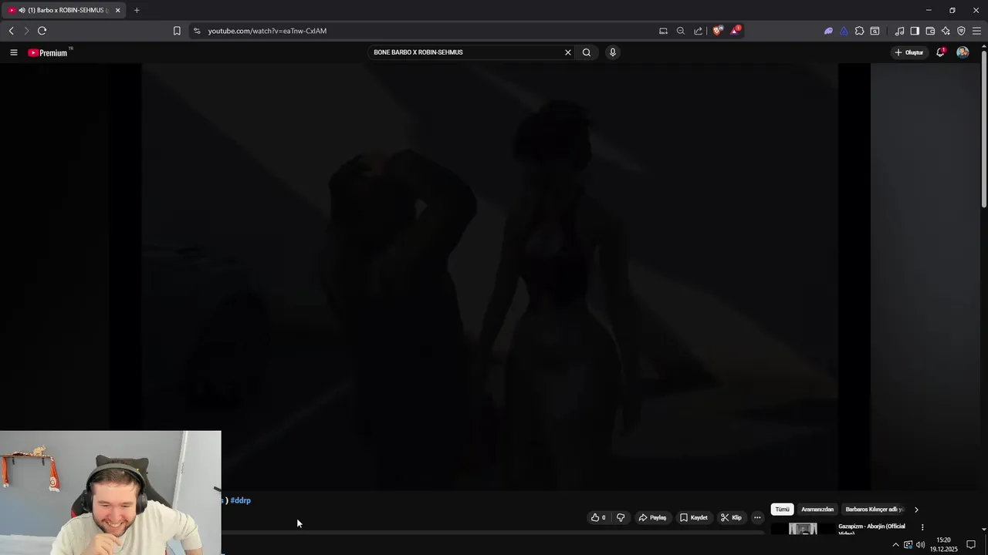Open the blue triangle extension icon
Viewport: 988px width, 555px height.
(x=844, y=31)
